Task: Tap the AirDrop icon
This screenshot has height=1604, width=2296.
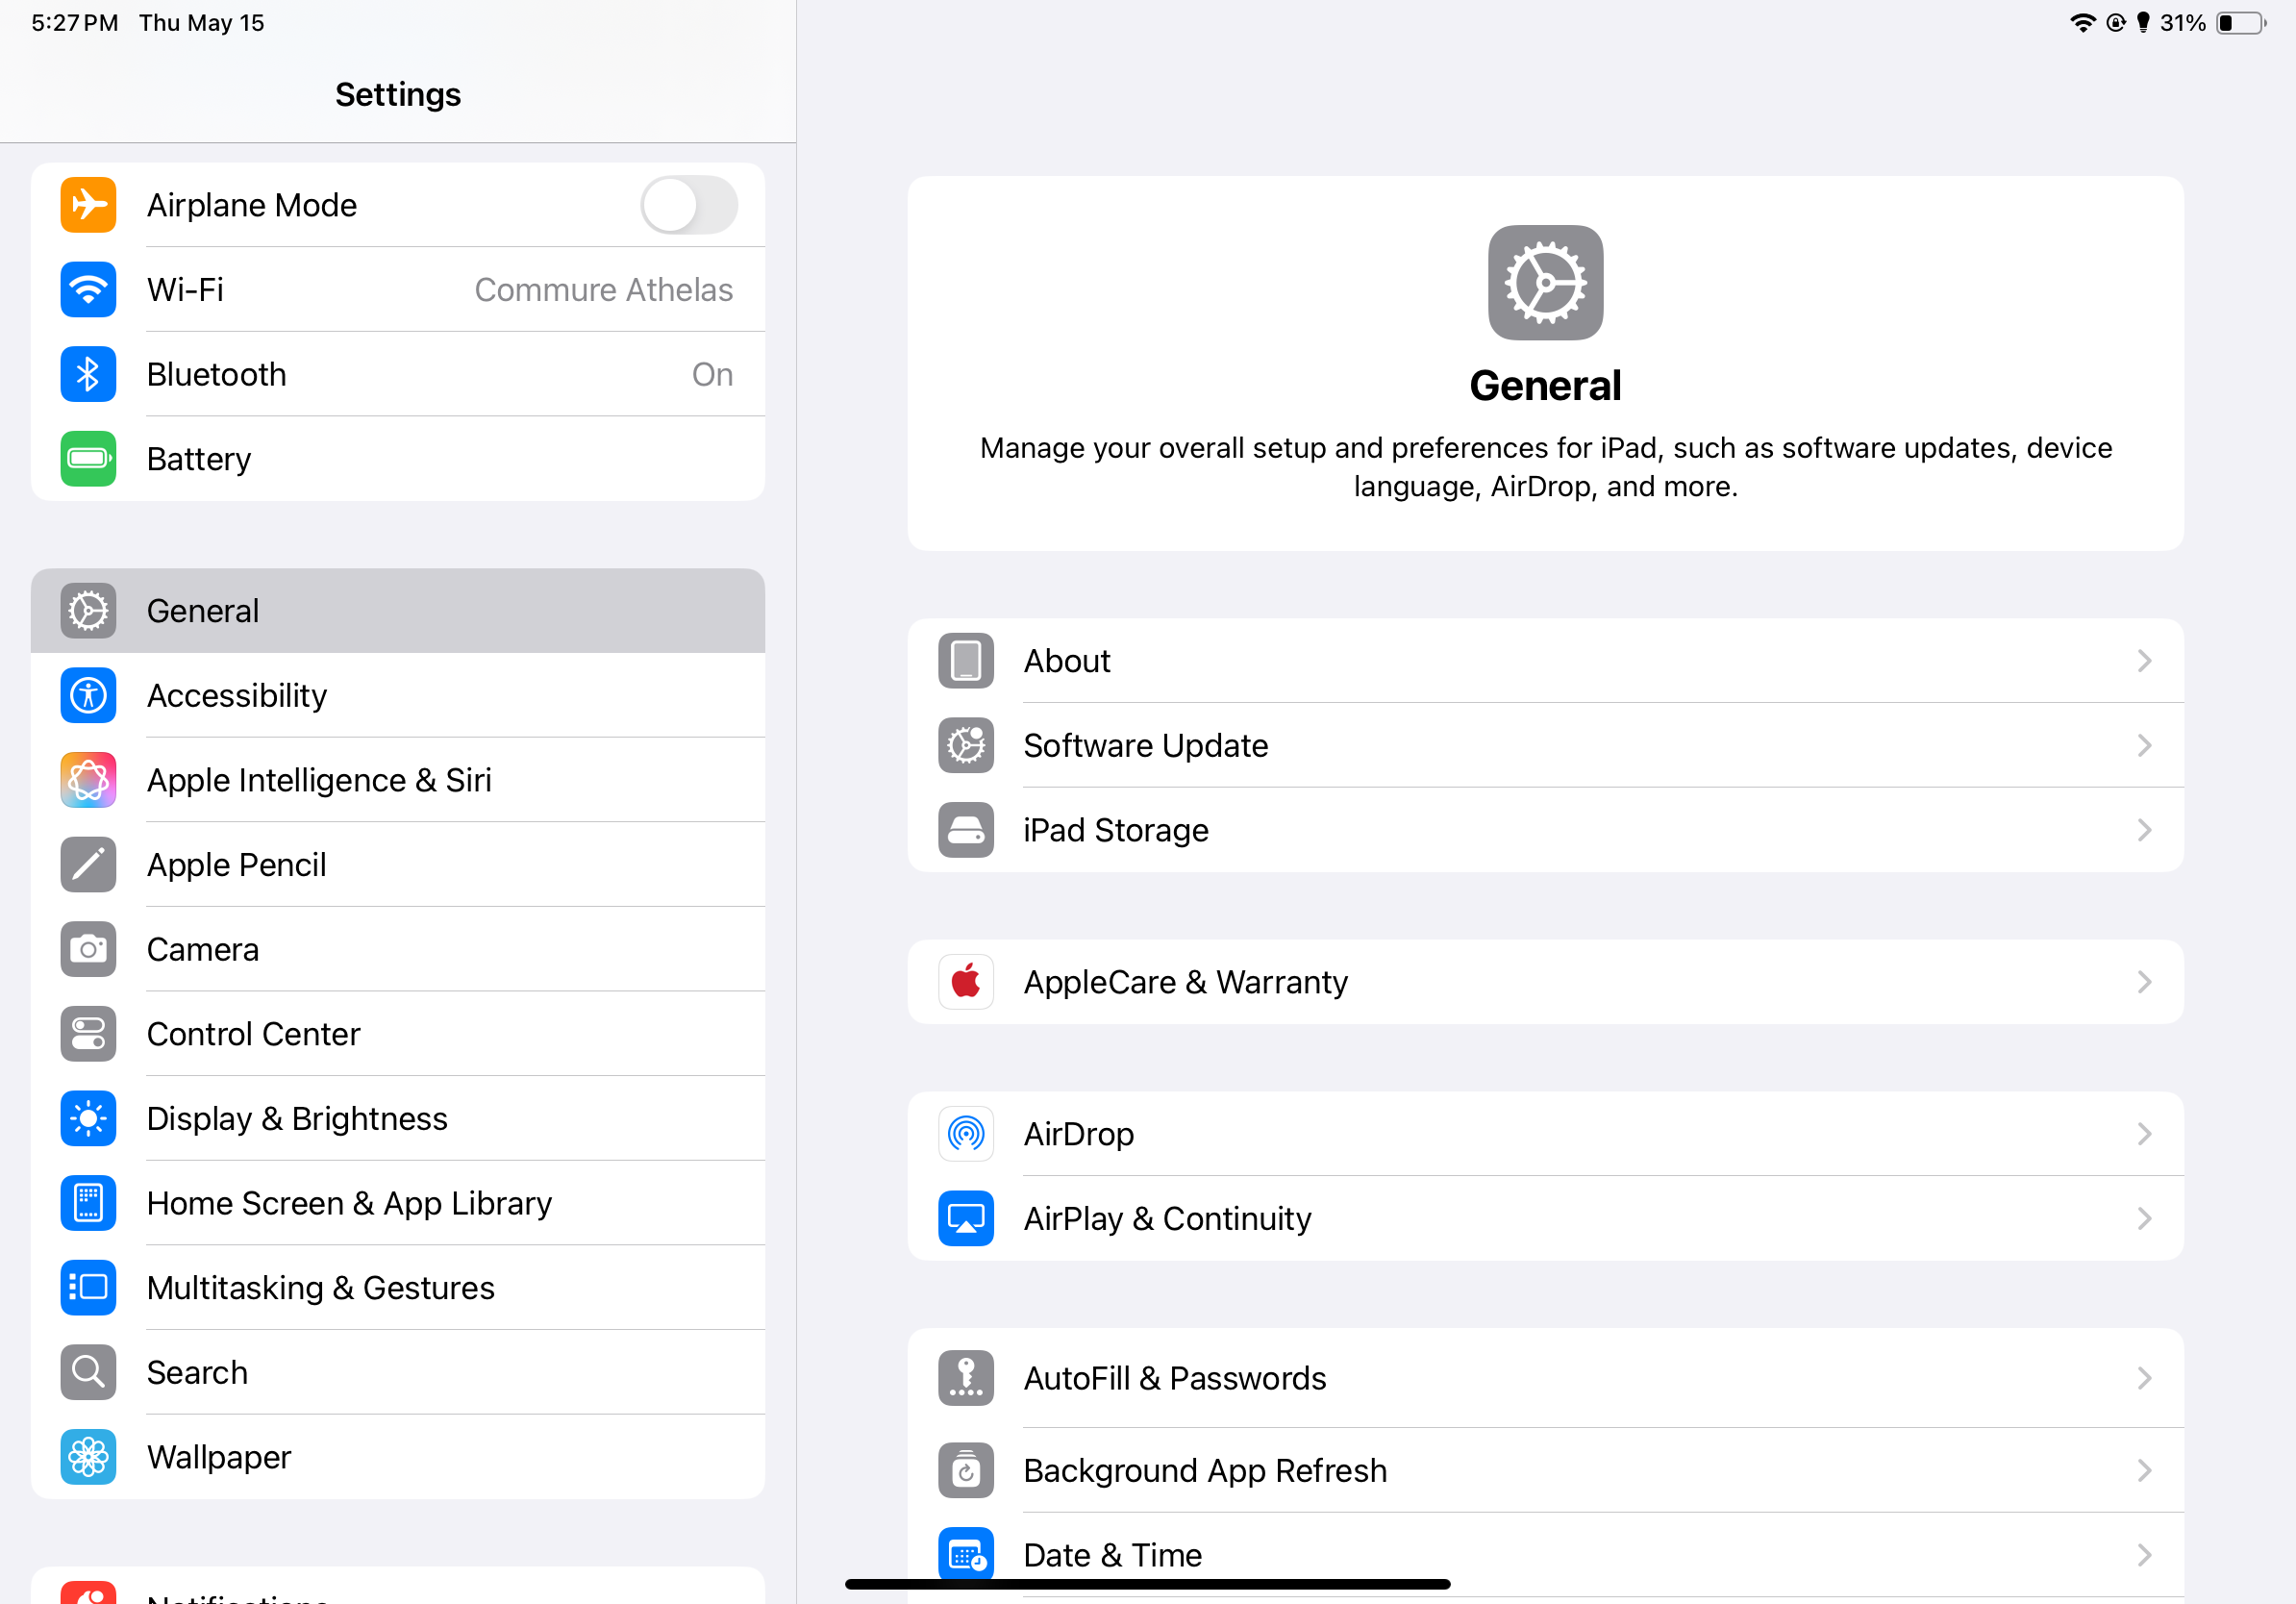Action: pyautogui.click(x=966, y=1134)
